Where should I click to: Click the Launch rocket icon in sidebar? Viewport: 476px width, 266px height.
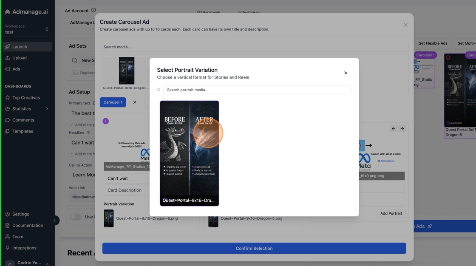tap(8, 46)
